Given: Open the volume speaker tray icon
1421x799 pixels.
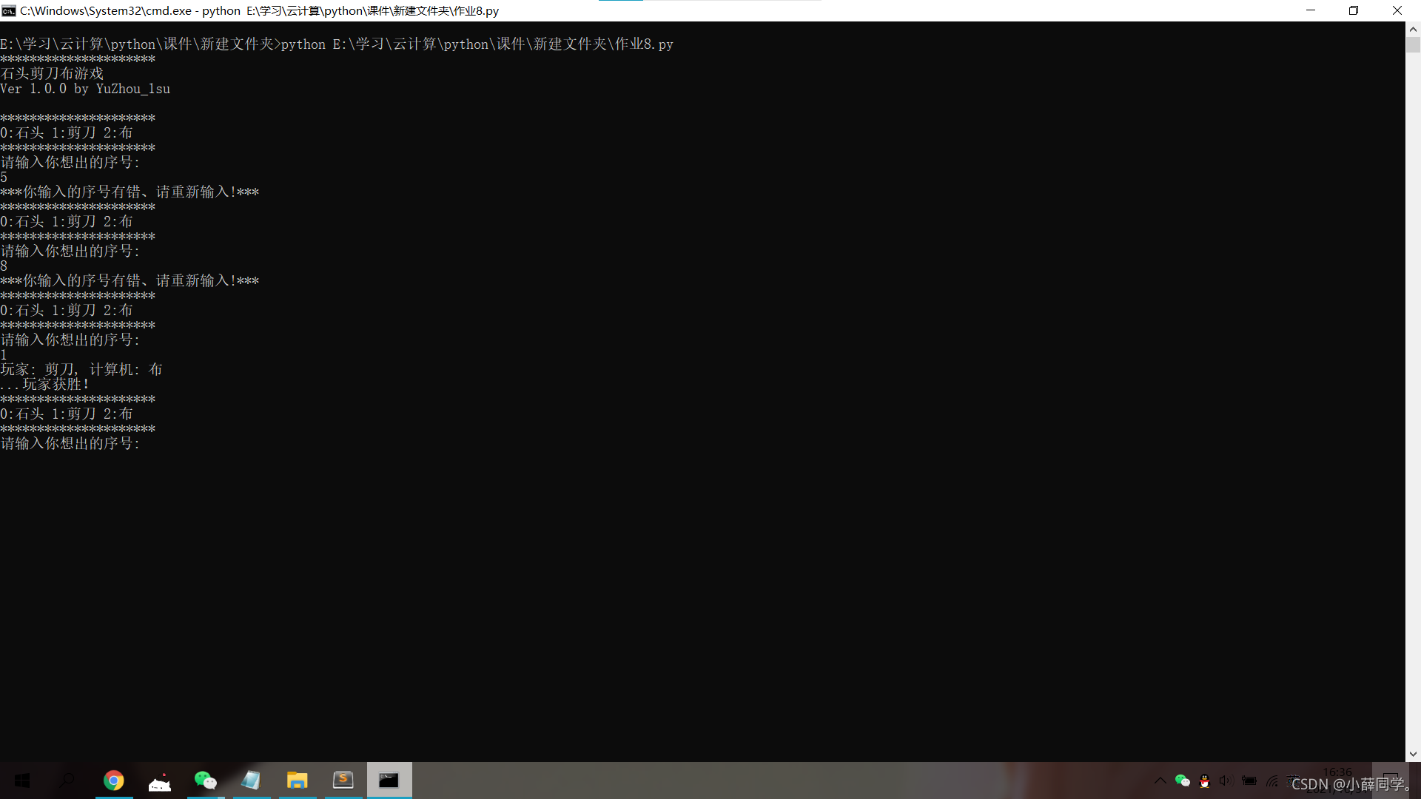Looking at the screenshot, I should coord(1226,781).
